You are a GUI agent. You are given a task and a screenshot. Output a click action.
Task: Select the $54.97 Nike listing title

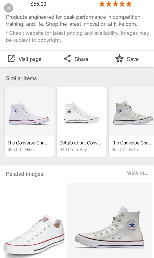pyautogui.click(x=132, y=143)
